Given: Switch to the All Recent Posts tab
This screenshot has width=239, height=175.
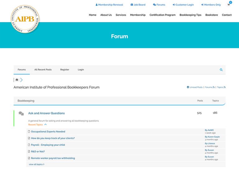Looking at the screenshot, I should pyautogui.click(x=43, y=70).
